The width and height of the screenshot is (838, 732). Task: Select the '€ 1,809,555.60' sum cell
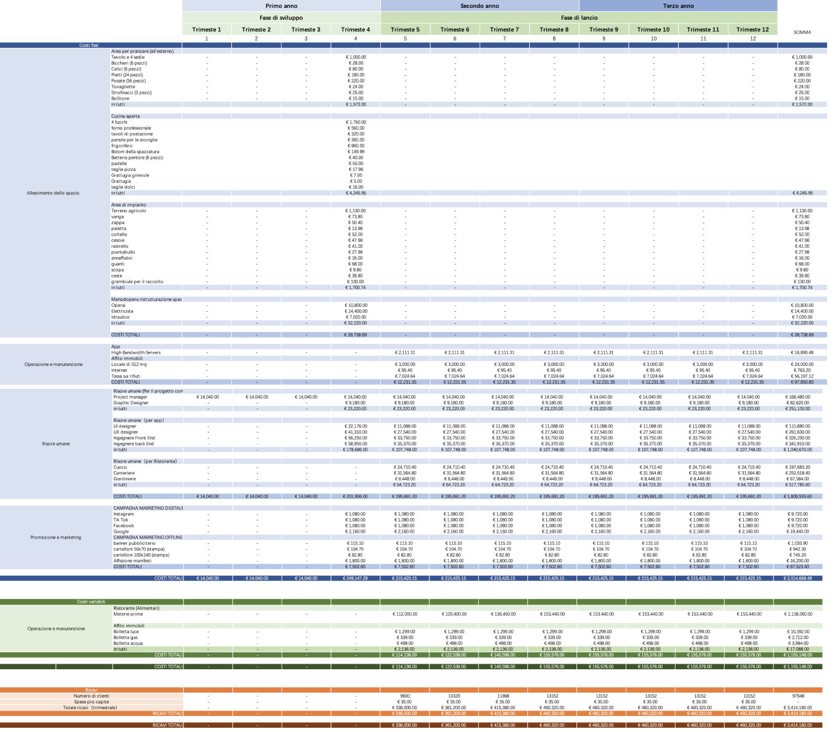(799, 496)
